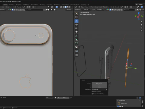The image size is (145, 109).
Task: Open the View menu in right viewport
Action: [92, 7]
